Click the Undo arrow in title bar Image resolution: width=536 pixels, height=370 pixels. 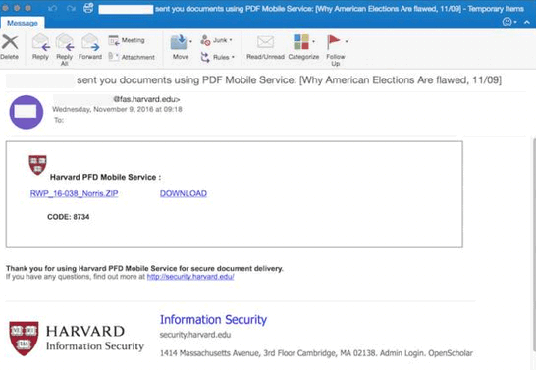52,8
